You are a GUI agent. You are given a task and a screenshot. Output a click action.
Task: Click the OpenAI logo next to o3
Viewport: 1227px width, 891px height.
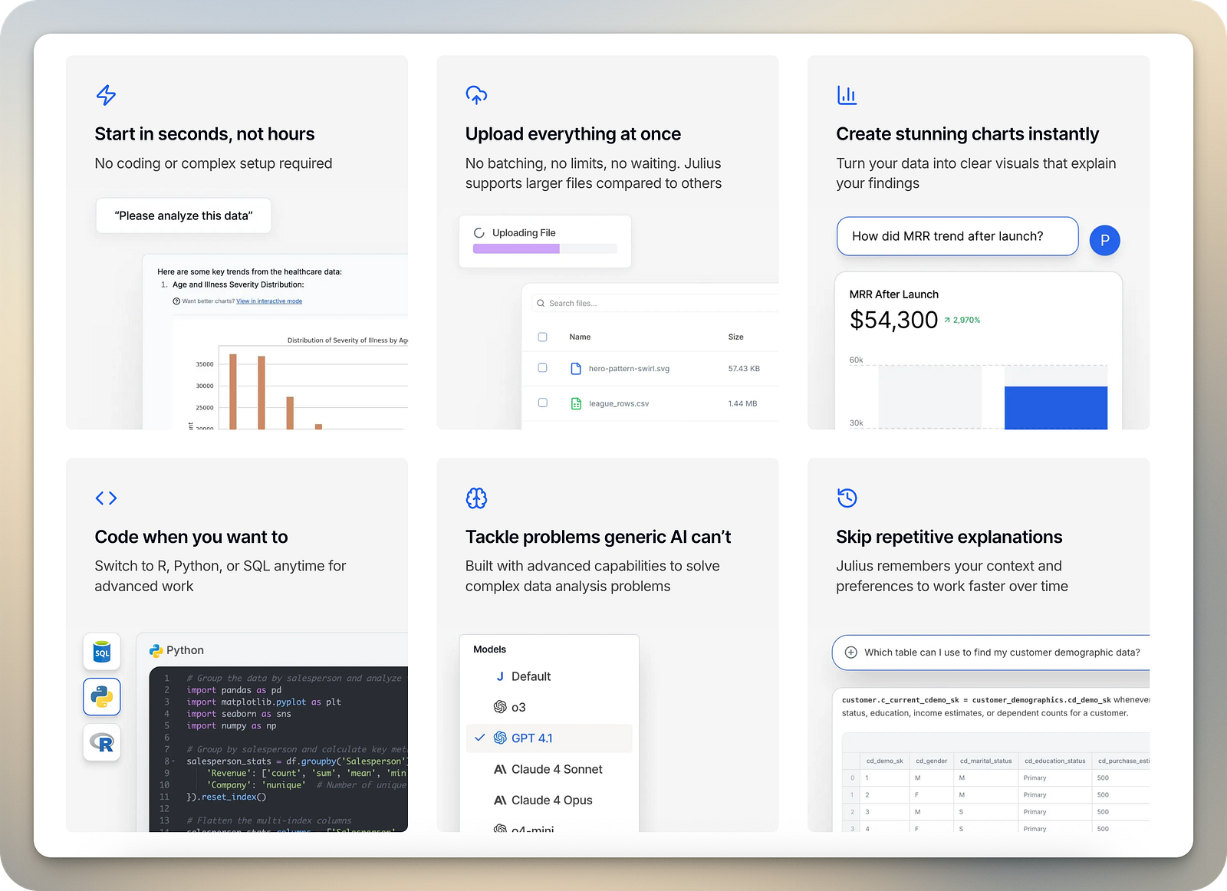click(500, 707)
